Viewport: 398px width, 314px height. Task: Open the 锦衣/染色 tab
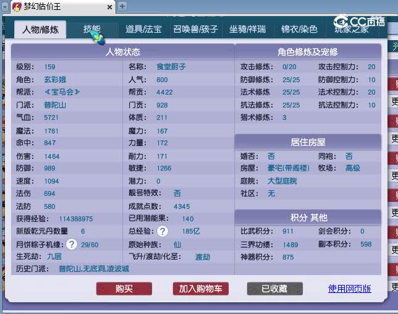(299, 29)
